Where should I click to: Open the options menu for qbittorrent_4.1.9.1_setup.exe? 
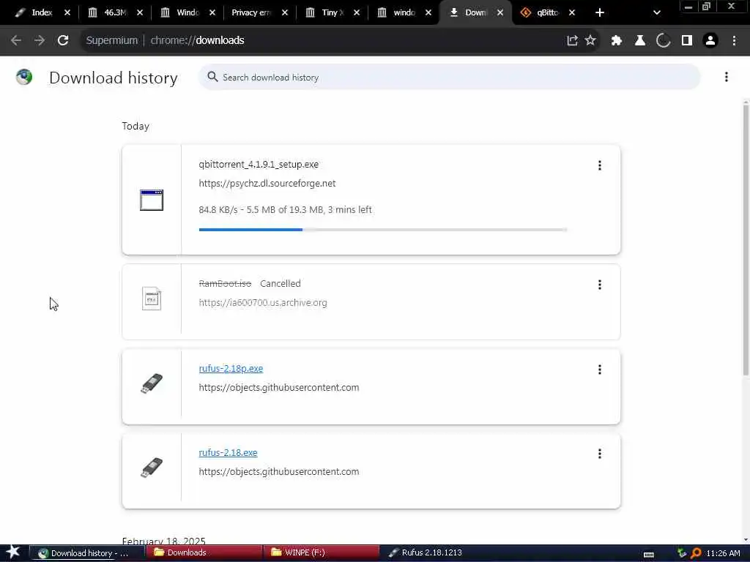coord(599,165)
